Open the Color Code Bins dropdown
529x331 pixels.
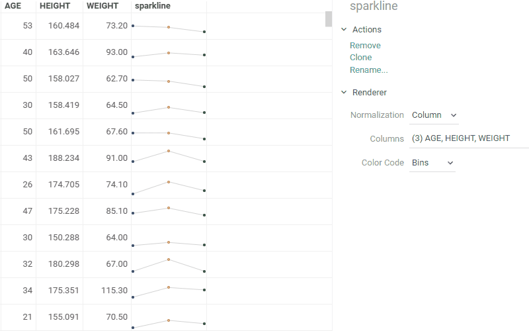tap(432, 163)
